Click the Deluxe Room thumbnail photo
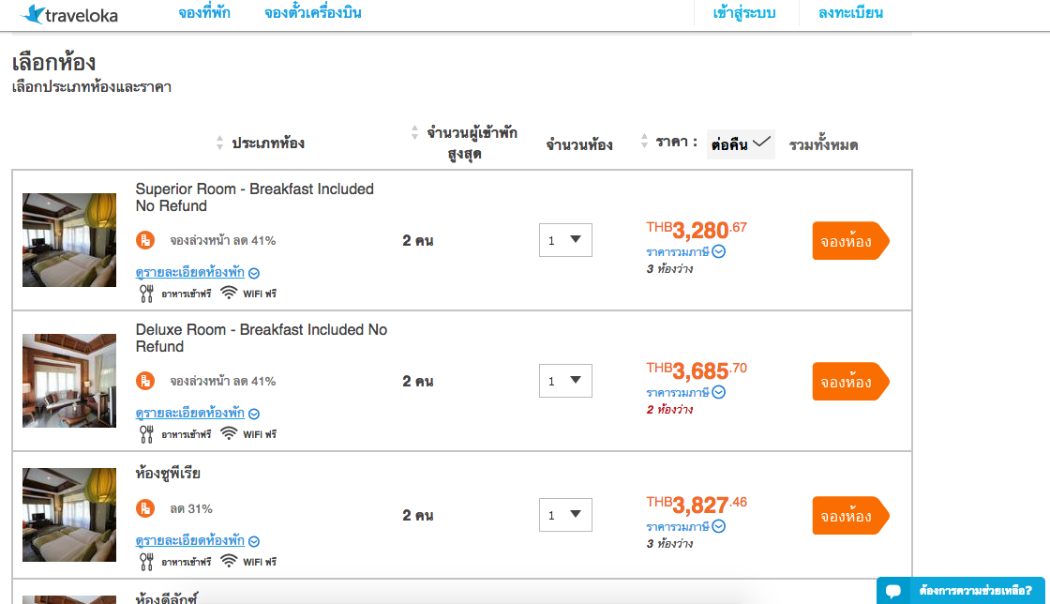Viewport: 1050px width, 604px height. (69, 381)
